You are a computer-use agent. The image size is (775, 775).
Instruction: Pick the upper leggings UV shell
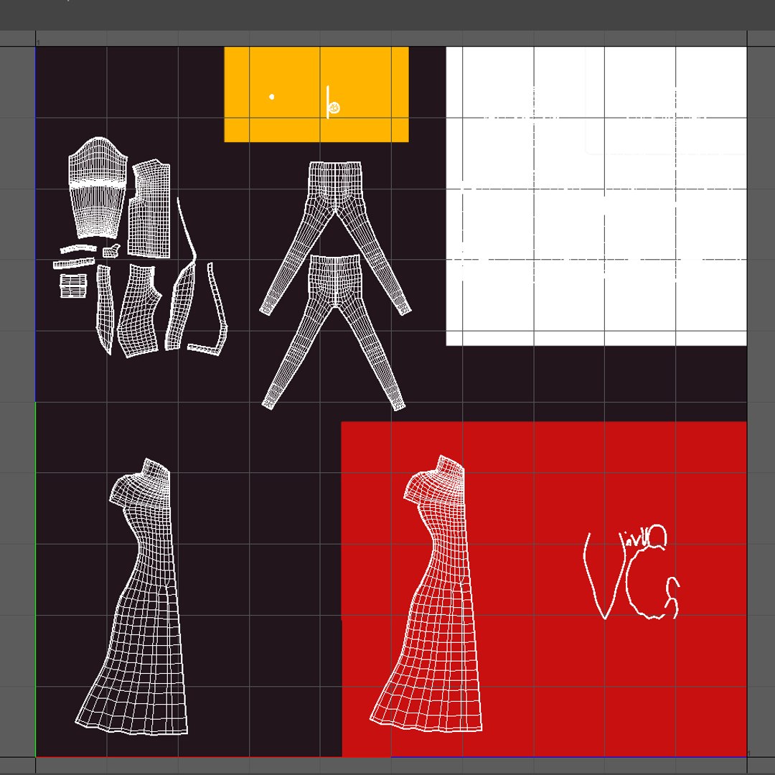coord(335,238)
